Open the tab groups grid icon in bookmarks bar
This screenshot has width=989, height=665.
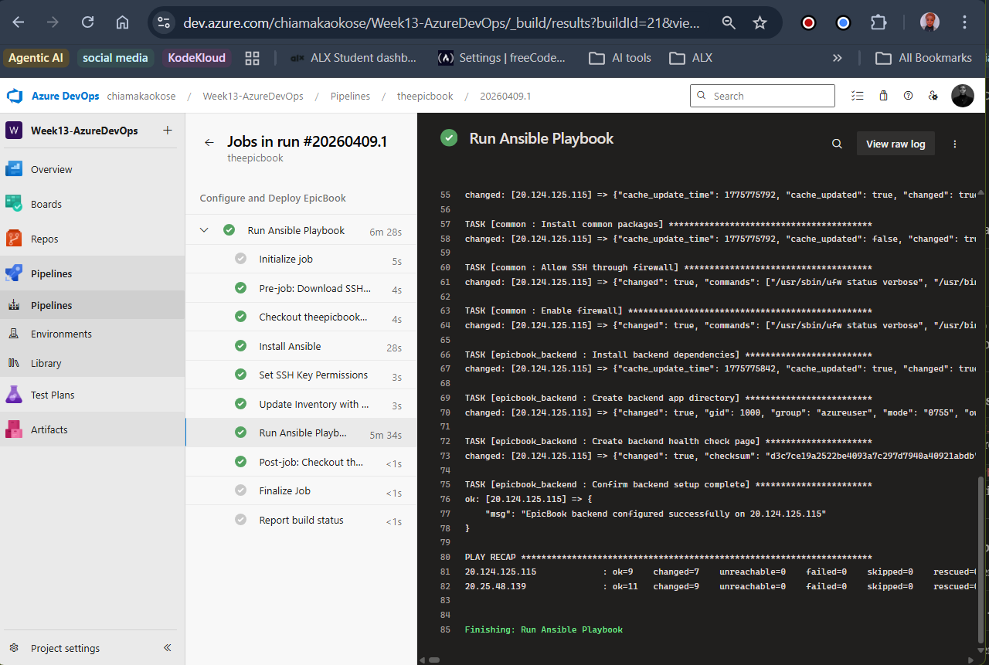coord(252,58)
